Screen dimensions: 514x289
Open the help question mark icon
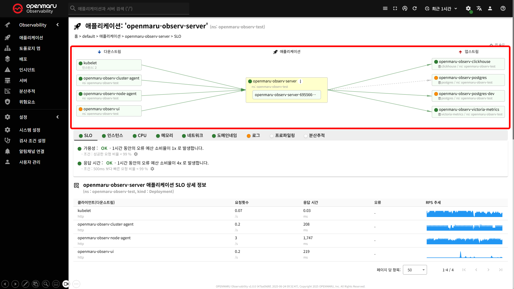[503, 9]
